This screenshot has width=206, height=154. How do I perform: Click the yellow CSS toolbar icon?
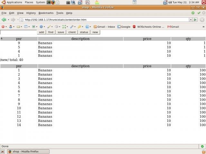click(18, 27)
